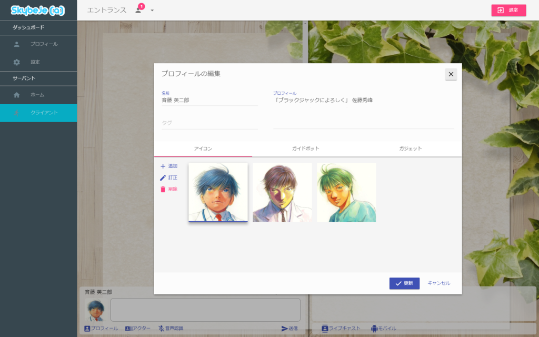Close the プロフィールの編集 dialog
The width and height of the screenshot is (539, 337).
pyautogui.click(x=451, y=74)
